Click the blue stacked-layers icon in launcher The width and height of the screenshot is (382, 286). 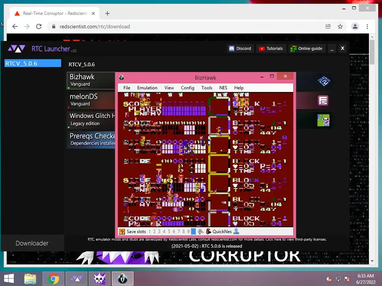click(324, 81)
